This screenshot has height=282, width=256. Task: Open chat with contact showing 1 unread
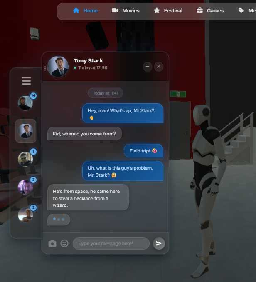coord(25,159)
